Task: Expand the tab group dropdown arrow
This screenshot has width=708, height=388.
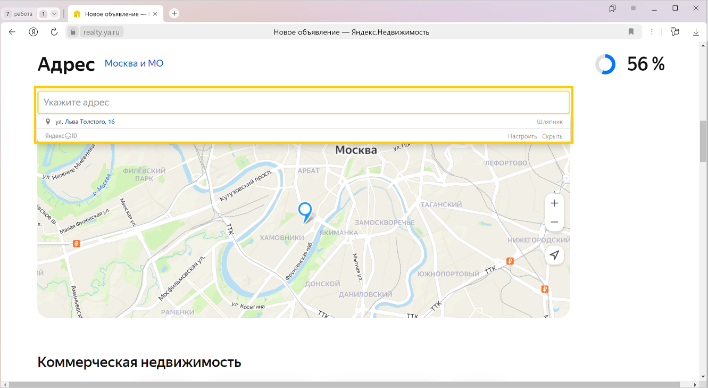Action: tap(54, 14)
